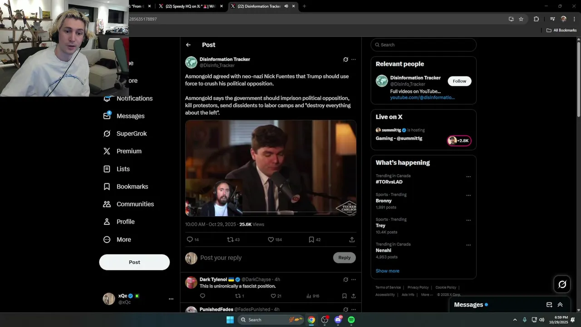
Task: Open Bookmarks in the sidebar
Action: pos(126,187)
